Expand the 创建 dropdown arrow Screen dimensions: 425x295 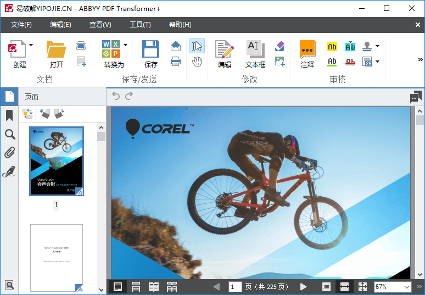tap(31, 45)
